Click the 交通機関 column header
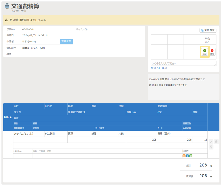 point(163,106)
